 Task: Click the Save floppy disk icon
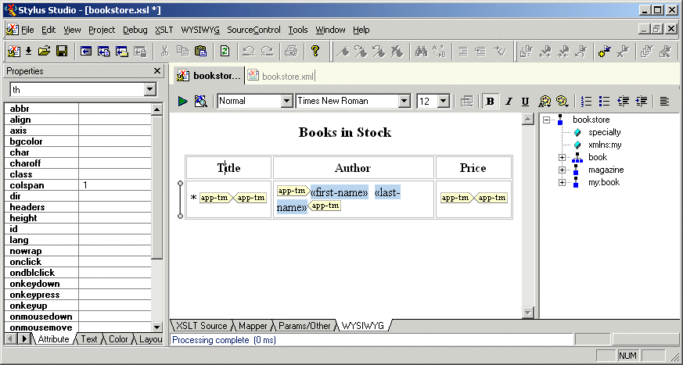click(61, 52)
